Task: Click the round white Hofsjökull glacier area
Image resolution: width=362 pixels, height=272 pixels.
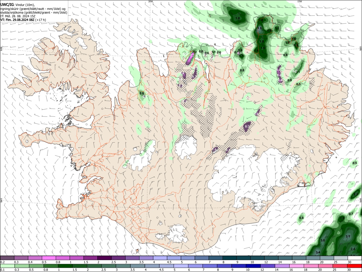Action: click(x=186, y=147)
